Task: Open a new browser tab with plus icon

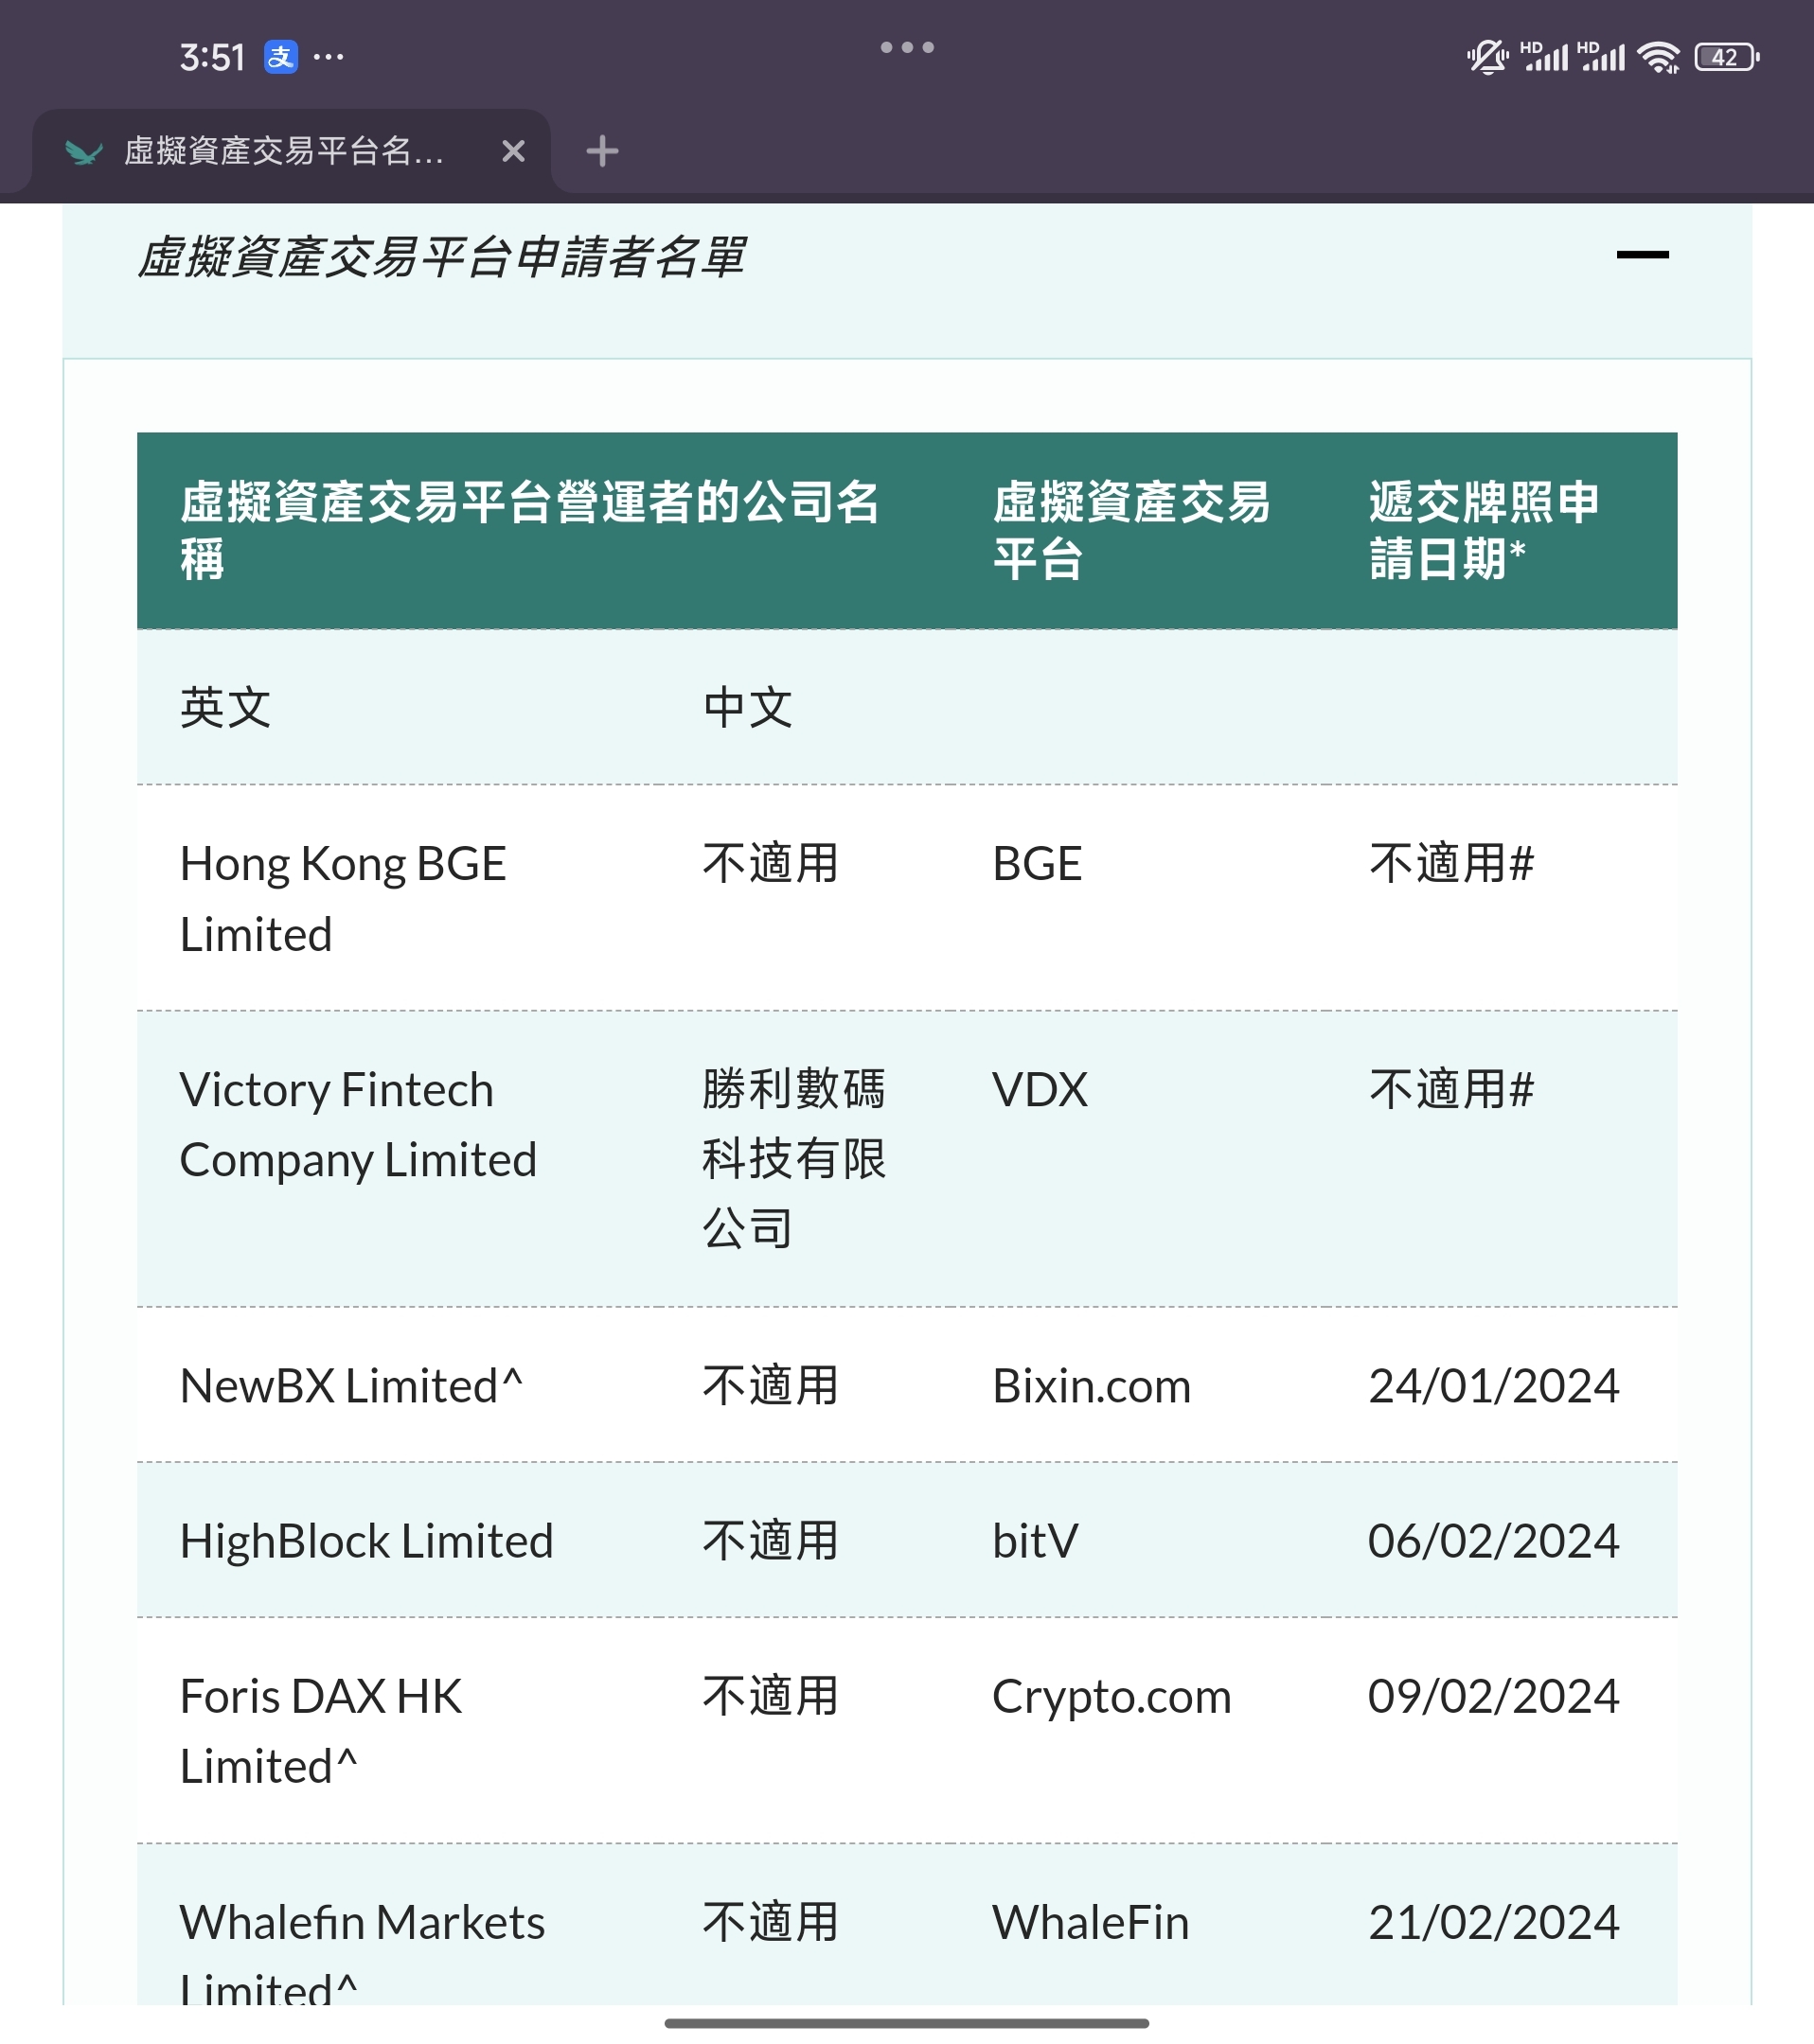Action: [602, 151]
